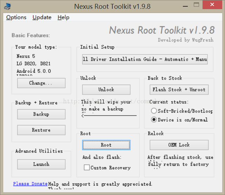Click the Unlock bootloader button

coord(106,90)
